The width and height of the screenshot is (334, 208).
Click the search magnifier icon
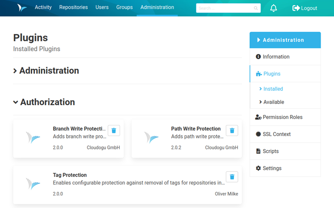click(256, 8)
